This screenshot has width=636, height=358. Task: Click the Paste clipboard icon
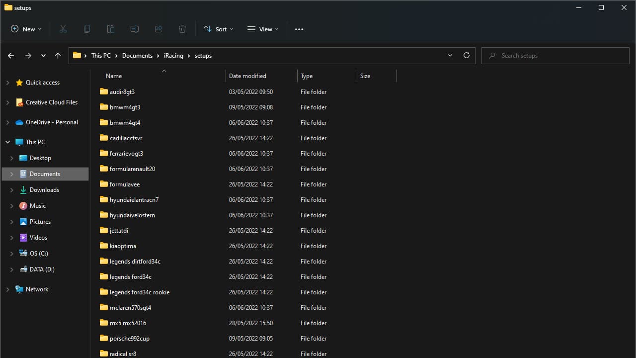(111, 29)
